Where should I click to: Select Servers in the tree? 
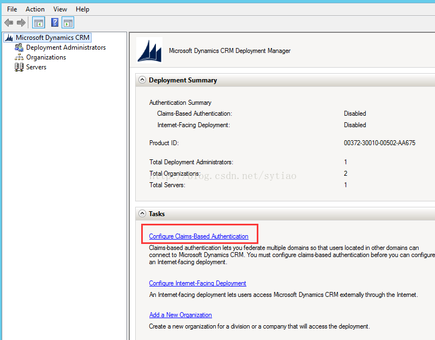(x=36, y=67)
